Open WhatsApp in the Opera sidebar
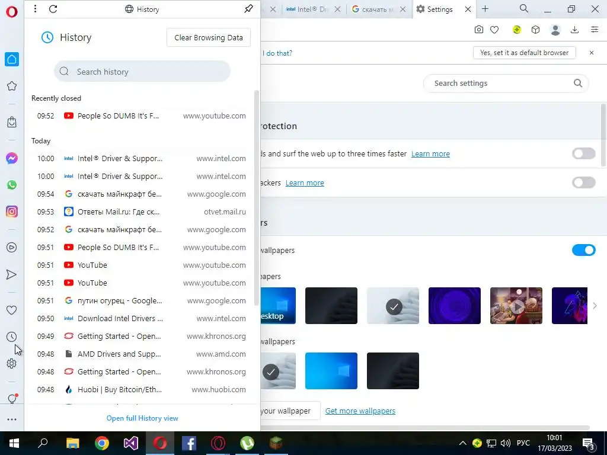 click(x=12, y=185)
